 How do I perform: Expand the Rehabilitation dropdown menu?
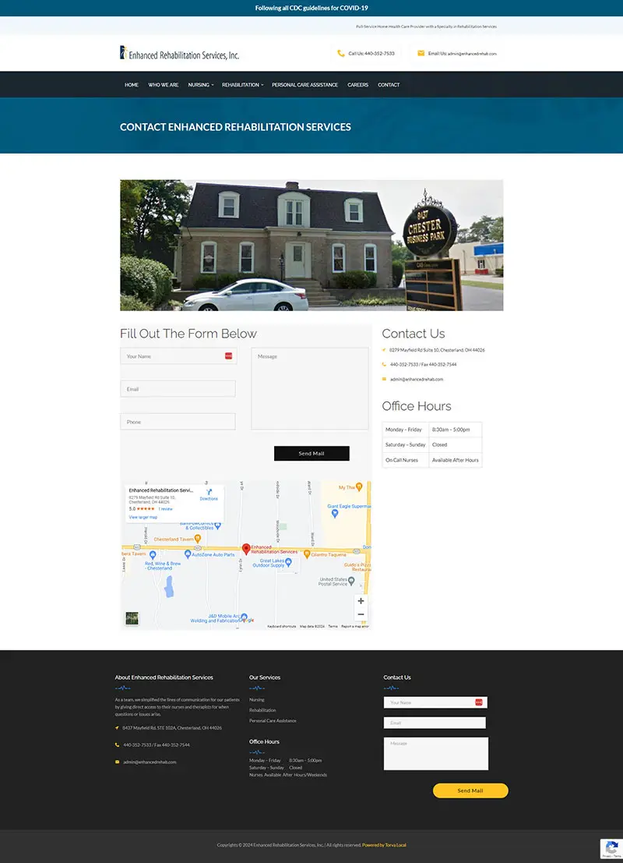(x=242, y=85)
